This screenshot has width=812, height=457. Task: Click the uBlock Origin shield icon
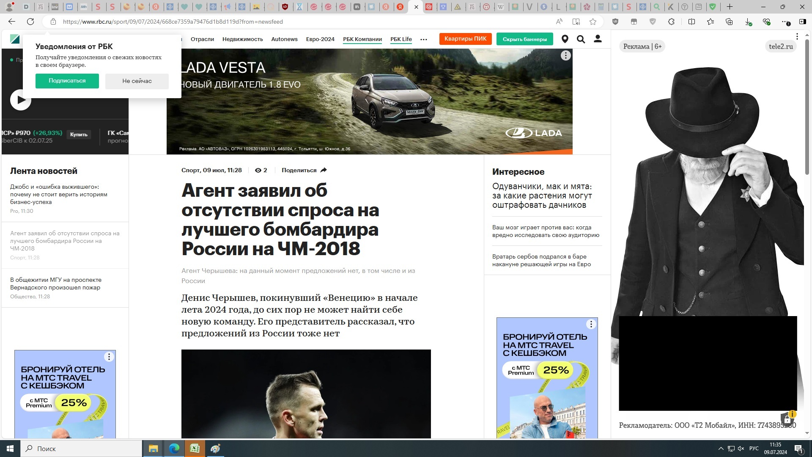(x=615, y=22)
